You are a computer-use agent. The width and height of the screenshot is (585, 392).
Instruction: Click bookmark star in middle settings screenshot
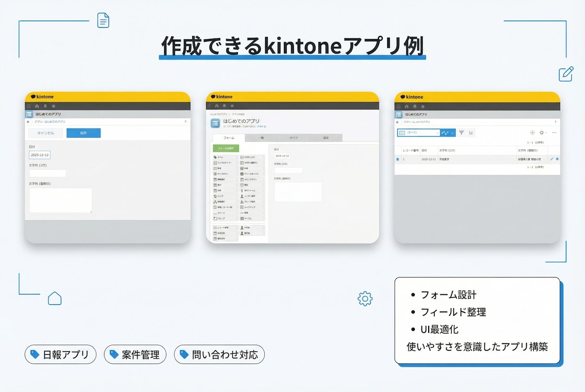[232, 105]
